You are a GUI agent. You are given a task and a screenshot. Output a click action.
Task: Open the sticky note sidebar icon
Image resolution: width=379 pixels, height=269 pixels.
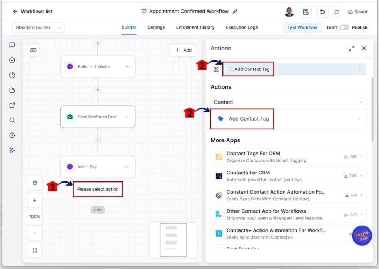click(12, 90)
